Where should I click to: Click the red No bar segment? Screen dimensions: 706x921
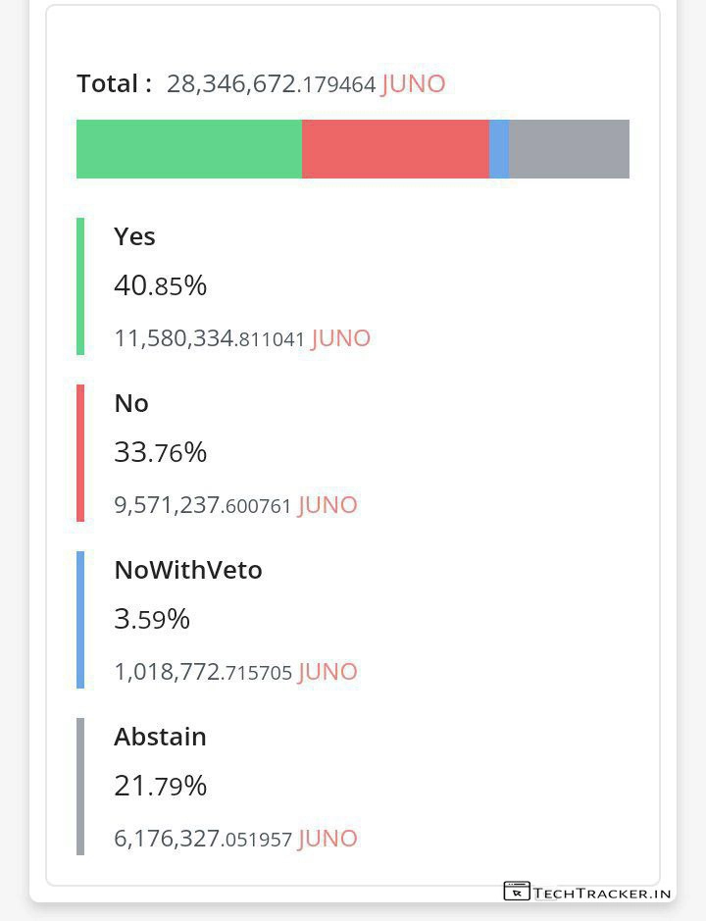click(395, 149)
